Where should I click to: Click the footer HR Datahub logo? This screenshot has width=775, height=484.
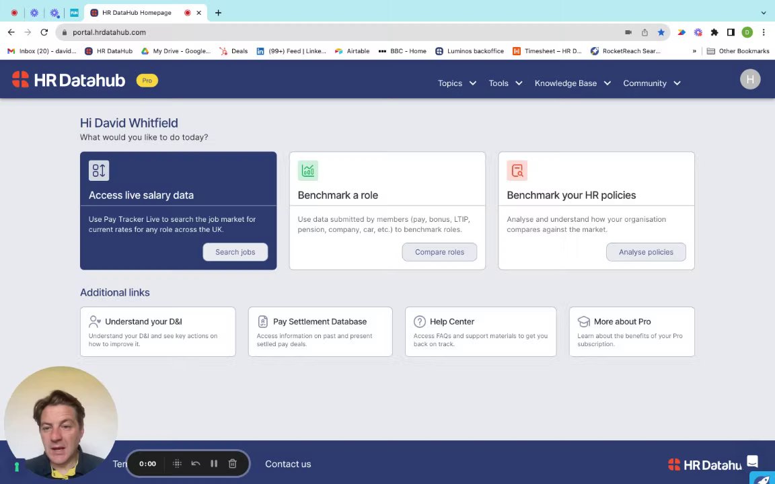(705, 465)
